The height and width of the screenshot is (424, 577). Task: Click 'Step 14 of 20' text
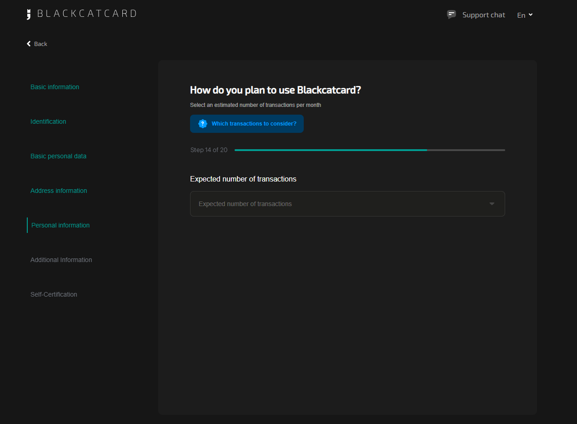click(x=209, y=150)
